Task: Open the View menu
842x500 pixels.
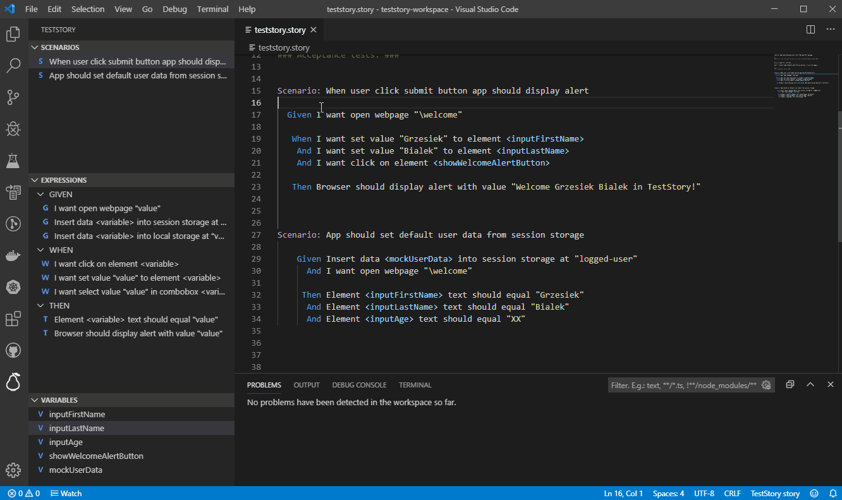Action: tap(123, 9)
